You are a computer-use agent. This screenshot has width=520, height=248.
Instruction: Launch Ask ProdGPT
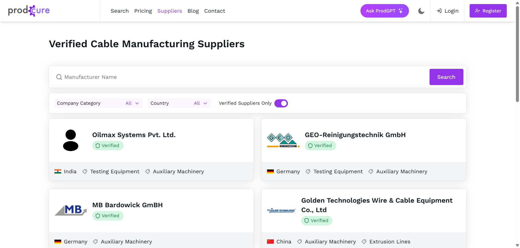point(384,11)
